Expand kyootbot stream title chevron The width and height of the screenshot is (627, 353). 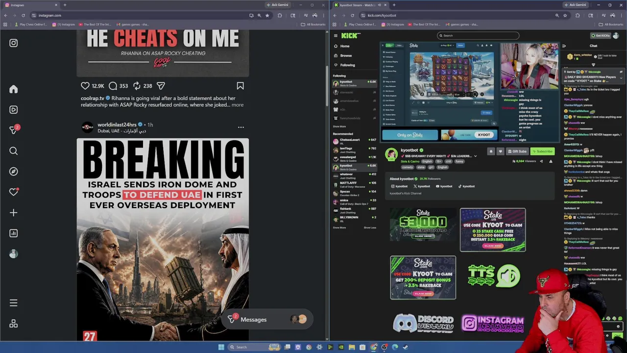475,156
